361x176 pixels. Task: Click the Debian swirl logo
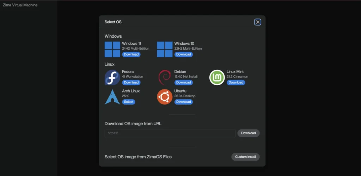coord(165,77)
